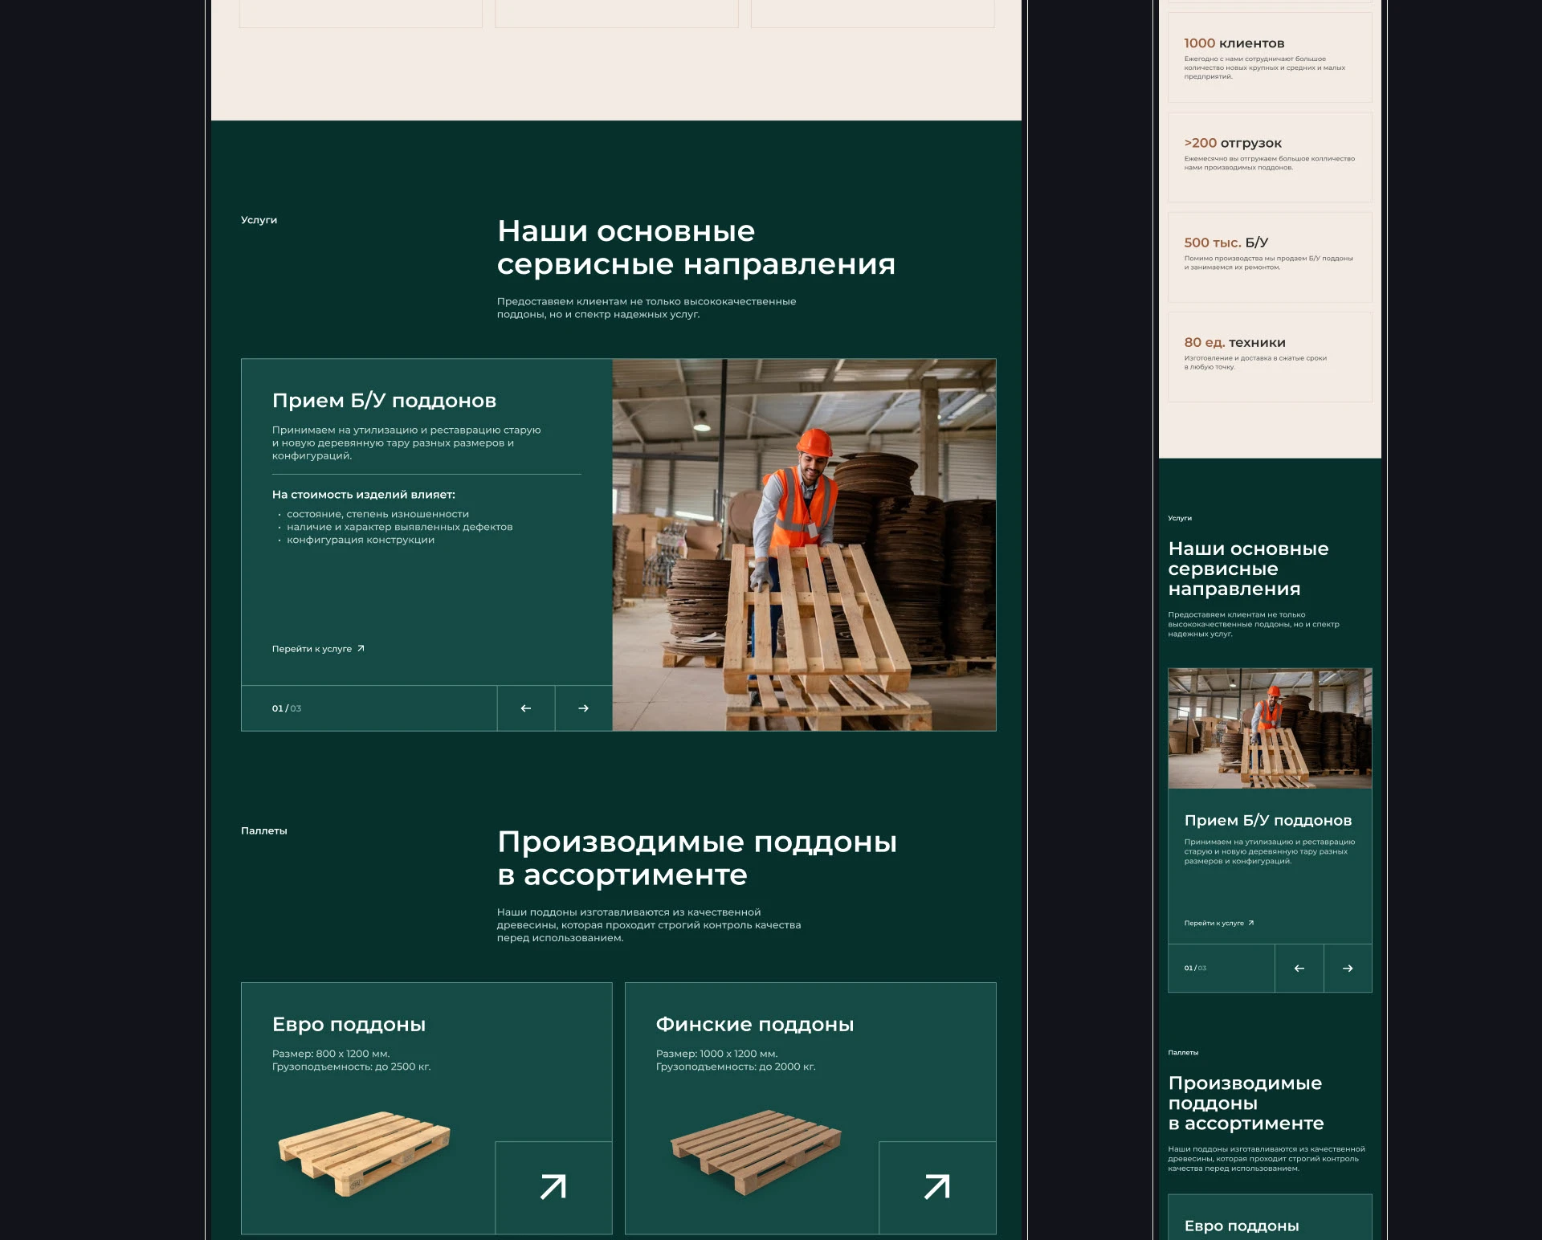Click the Финские поддоны pallet image
Screen dimensions: 1542x1240
pos(756,1152)
